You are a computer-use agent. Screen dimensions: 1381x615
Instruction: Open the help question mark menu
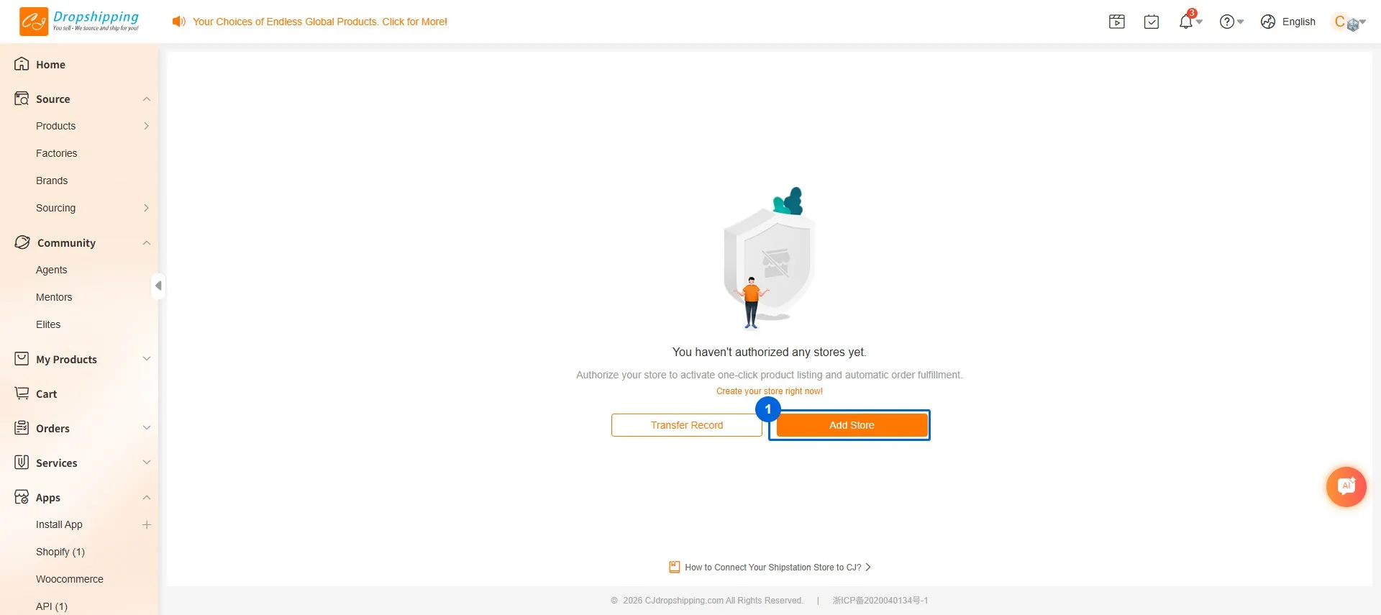pos(1231,22)
